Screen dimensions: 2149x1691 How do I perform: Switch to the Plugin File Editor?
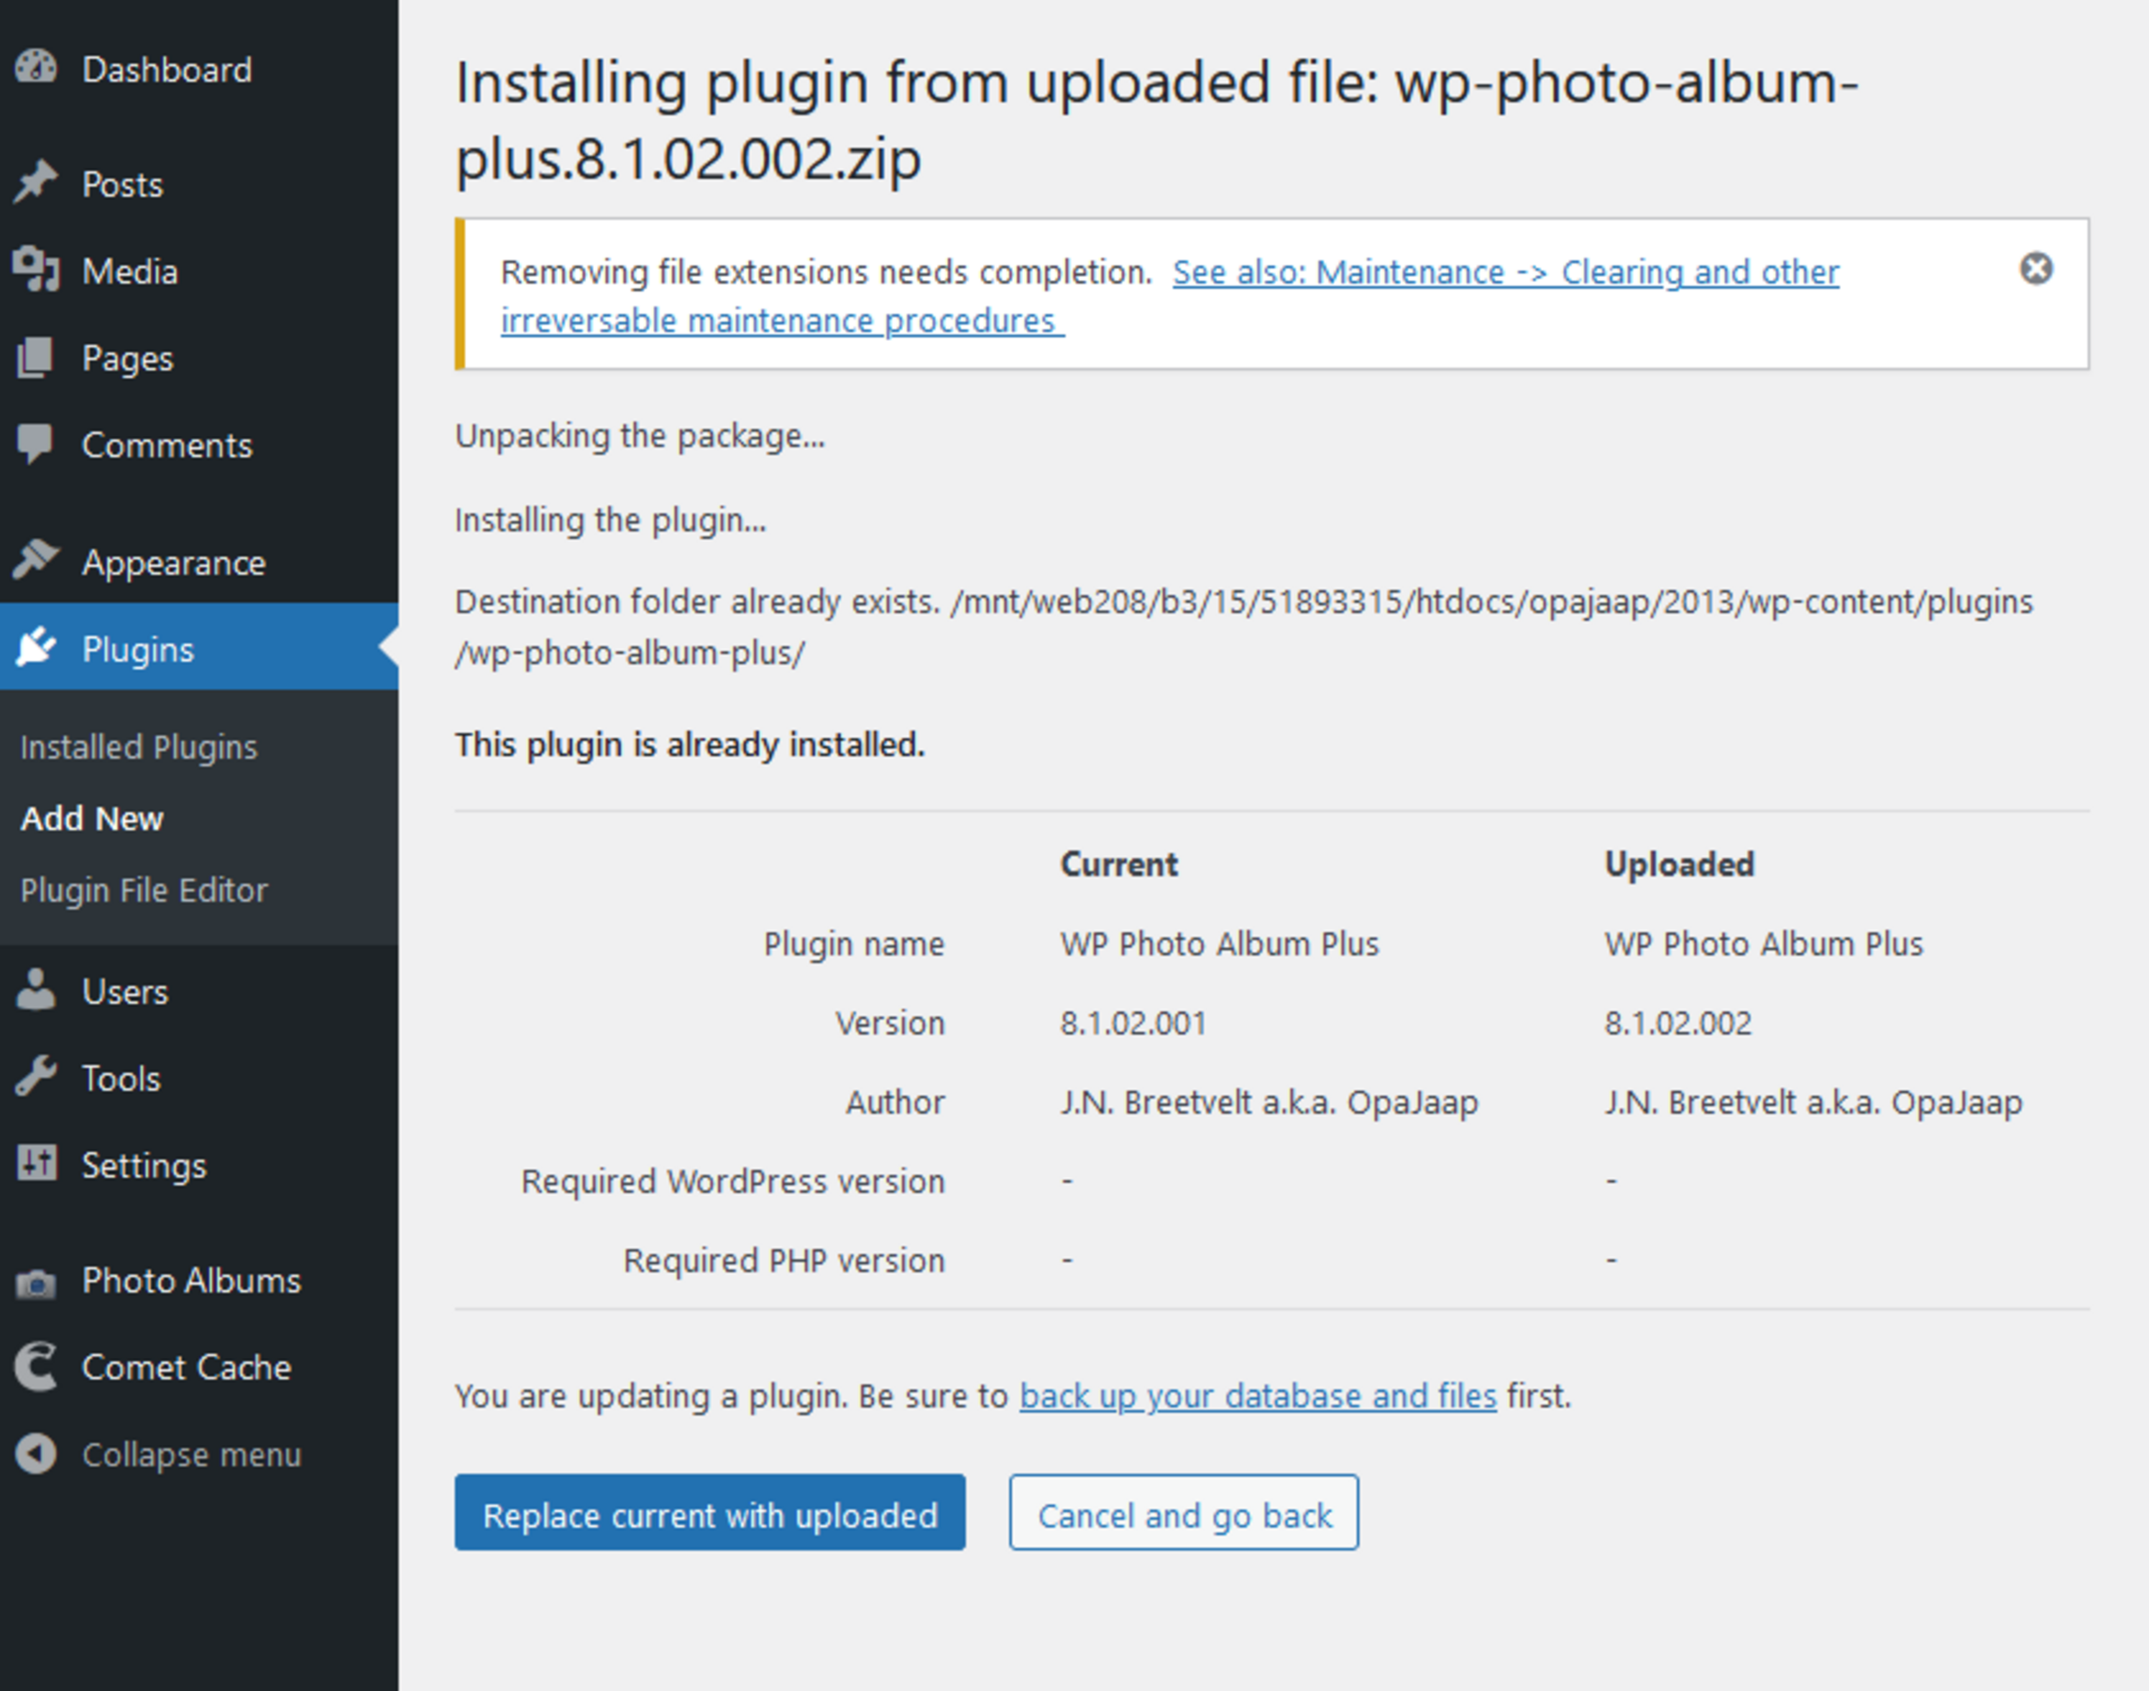(x=145, y=889)
